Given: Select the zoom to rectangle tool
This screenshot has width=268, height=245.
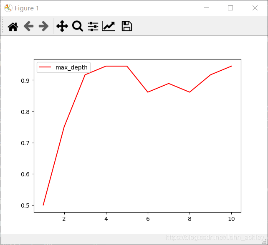Looking at the screenshot, I should pos(78,26).
